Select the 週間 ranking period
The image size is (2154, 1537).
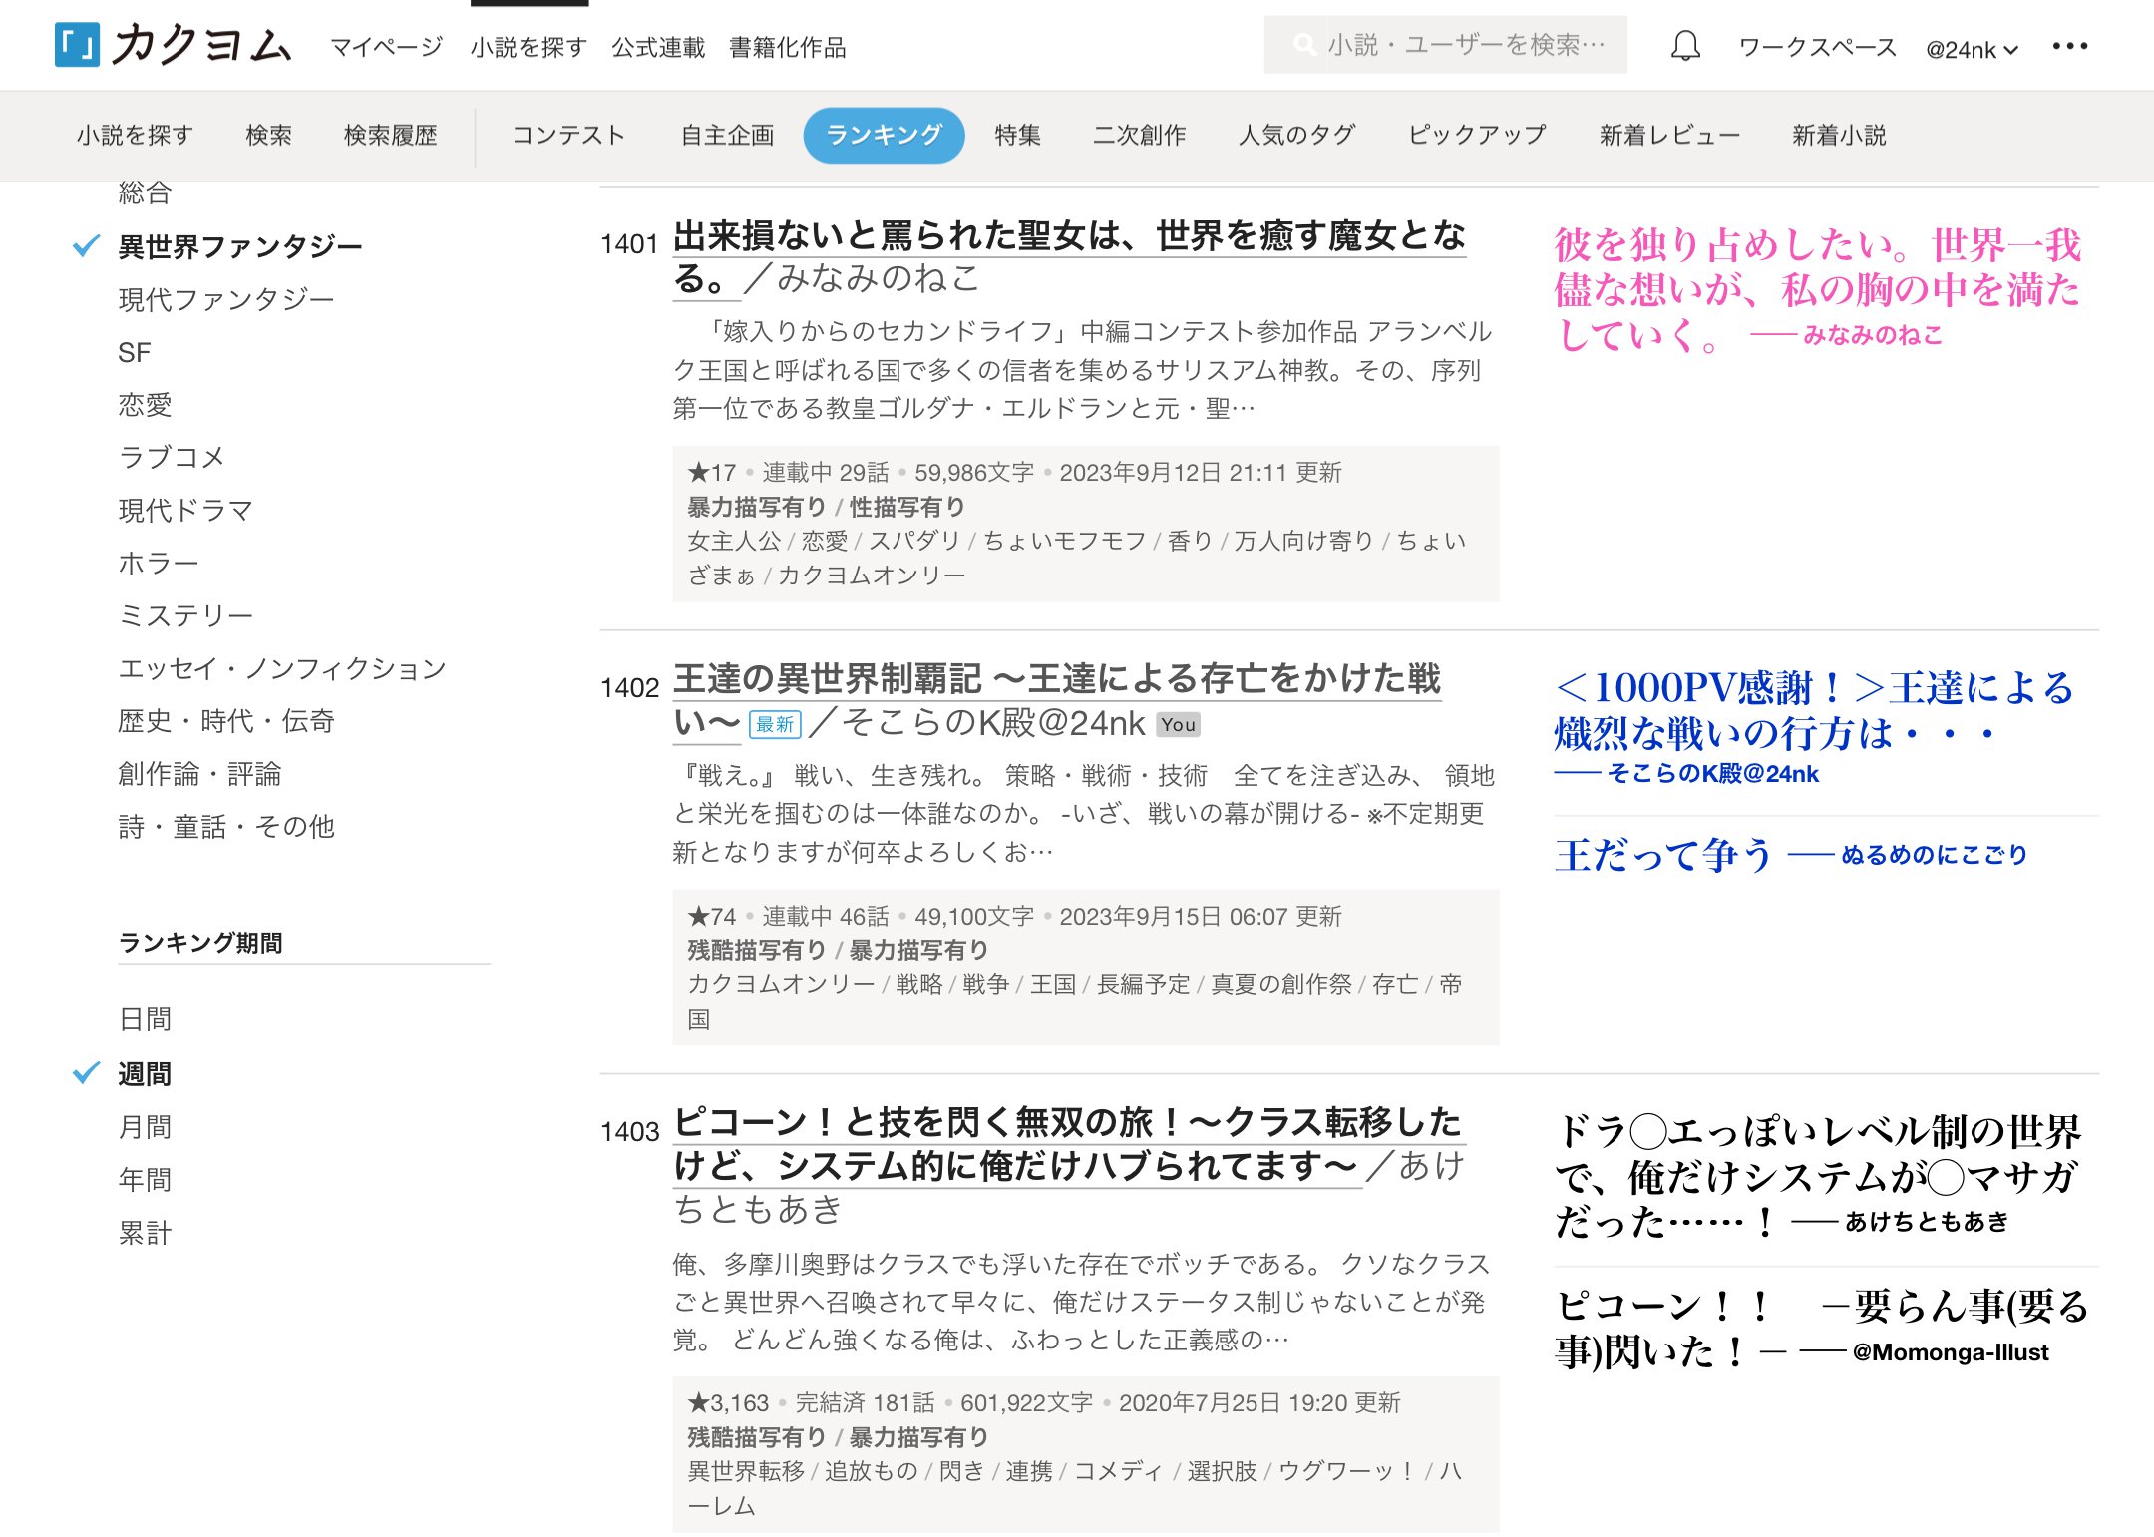[x=145, y=1073]
